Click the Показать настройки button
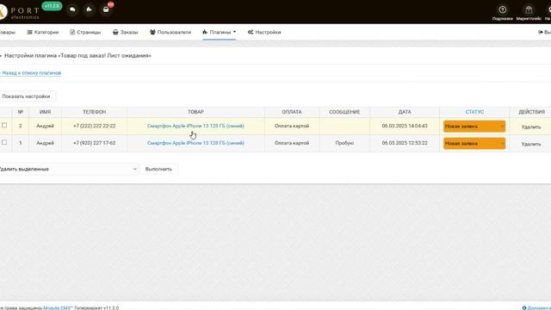This screenshot has height=310, width=551. 27,96
